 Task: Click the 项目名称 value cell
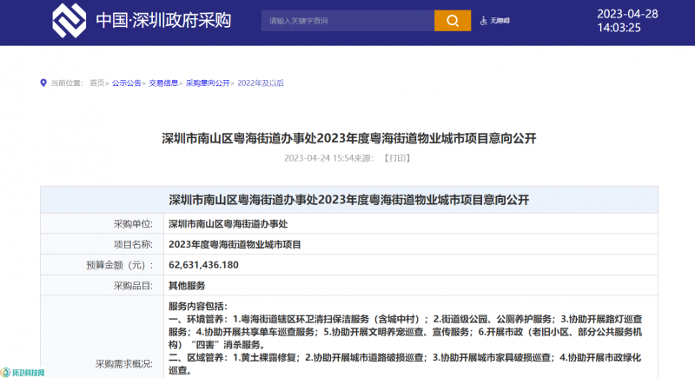coord(235,244)
